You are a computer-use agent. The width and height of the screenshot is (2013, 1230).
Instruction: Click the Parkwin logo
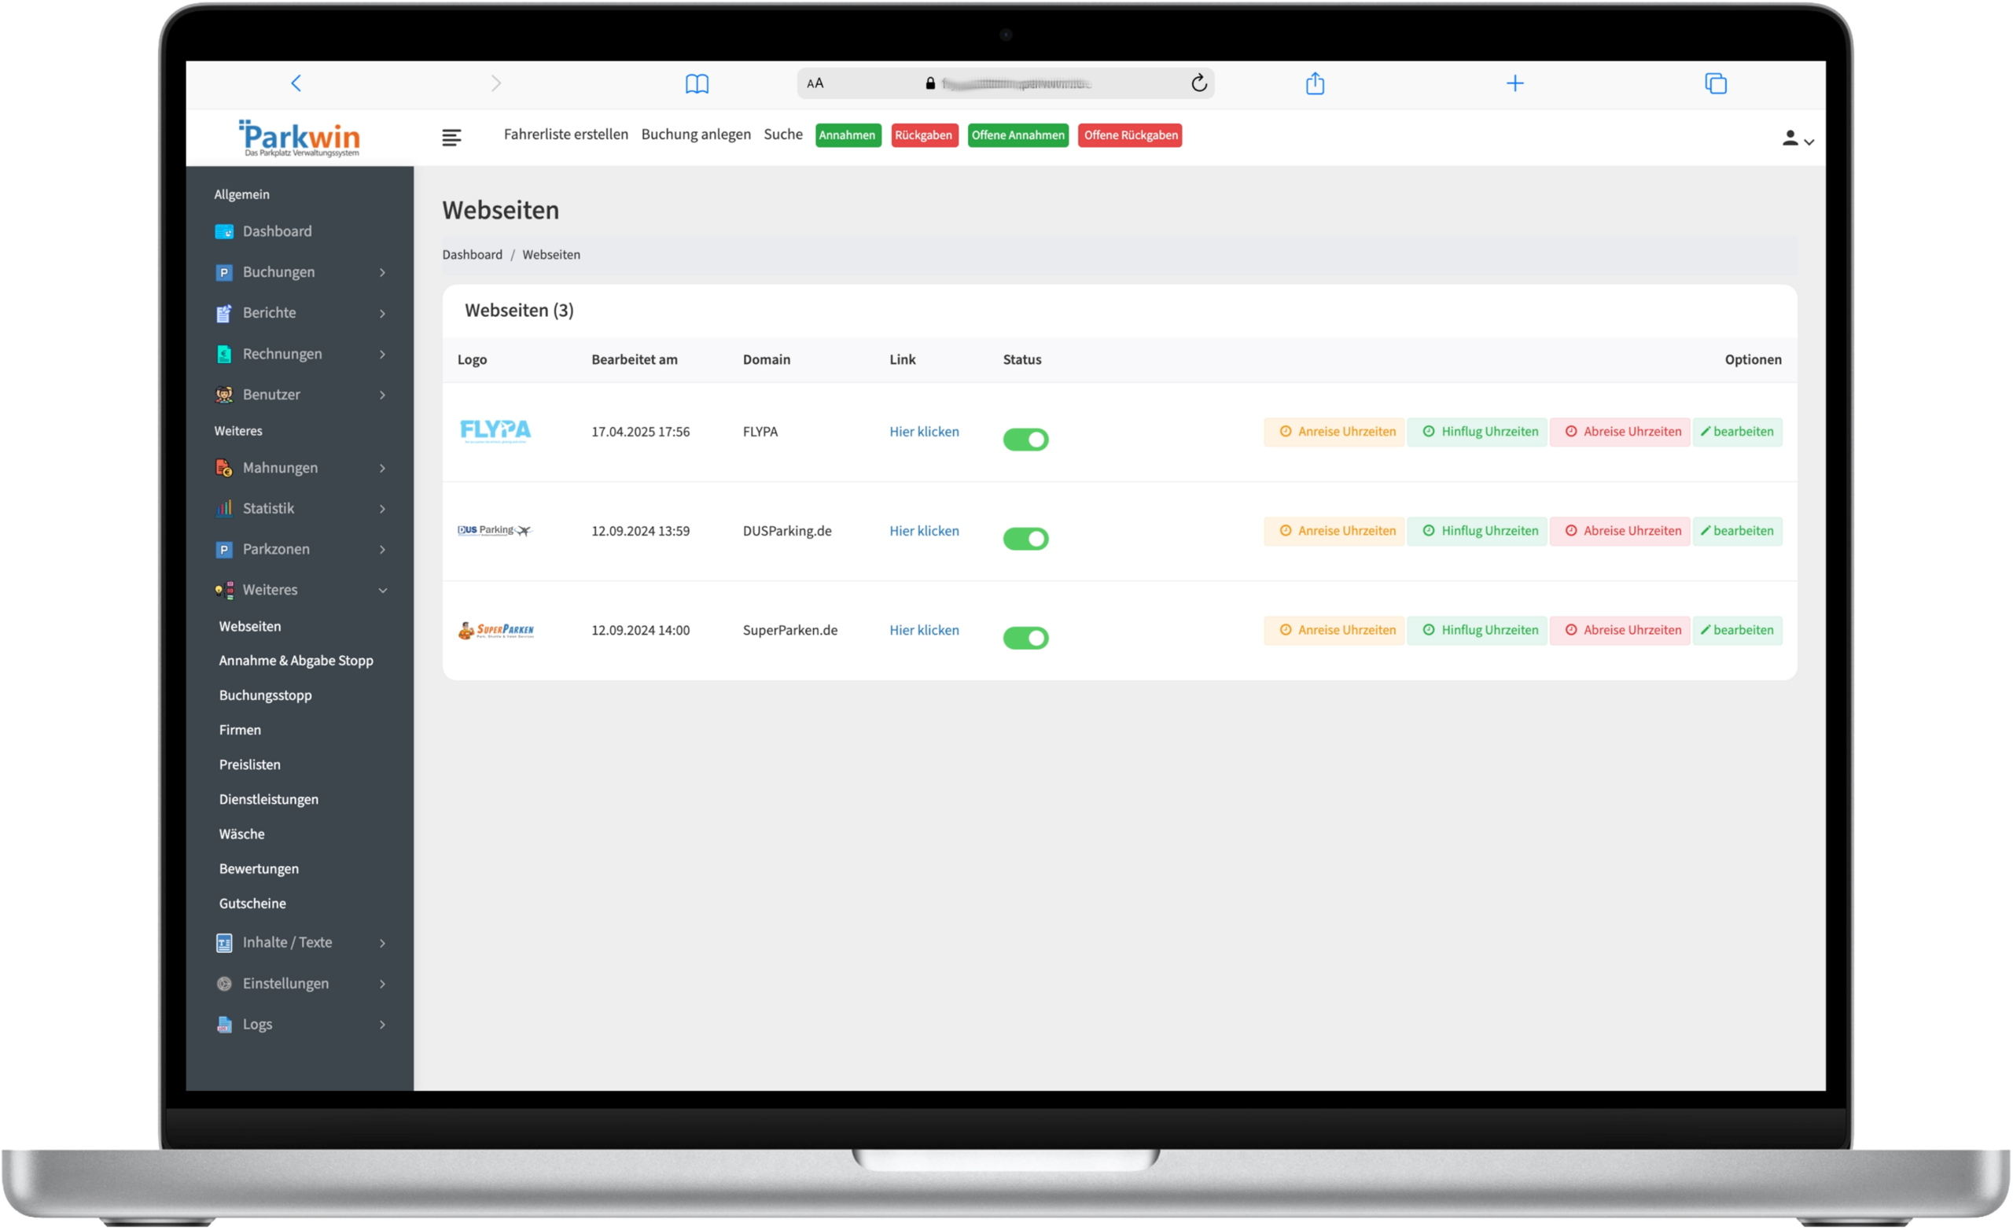[300, 138]
